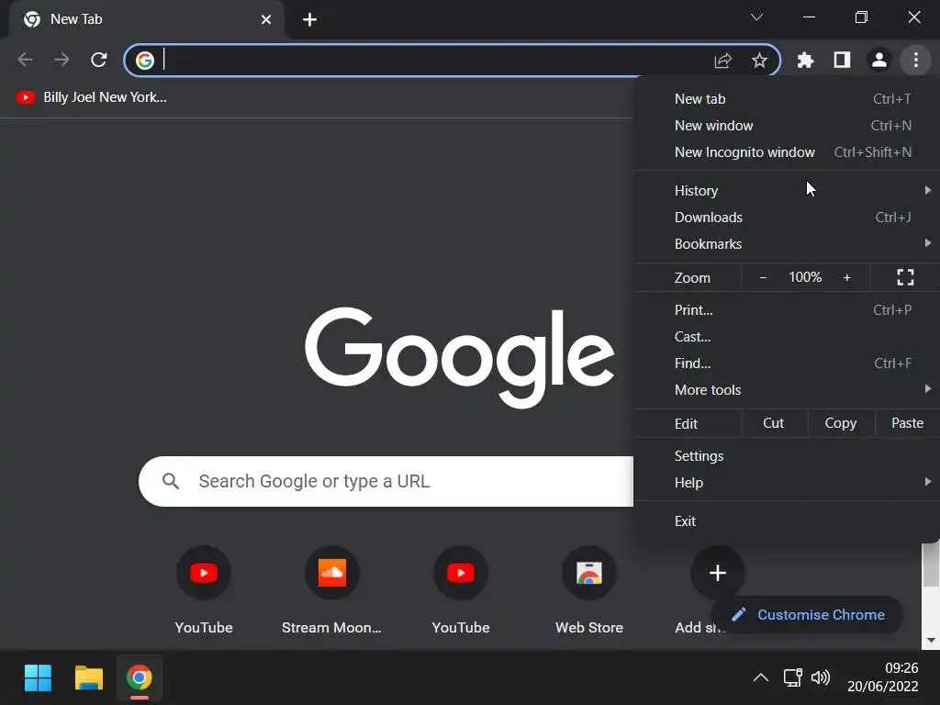This screenshot has height=705, width=940.
Task: Choose Find… from the menu
Action: 787,364
